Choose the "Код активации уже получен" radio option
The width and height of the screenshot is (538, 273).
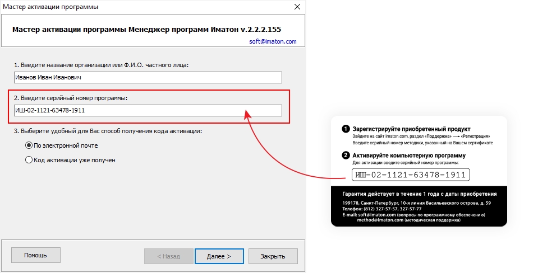pyautogui.click(x=29, y=160)
